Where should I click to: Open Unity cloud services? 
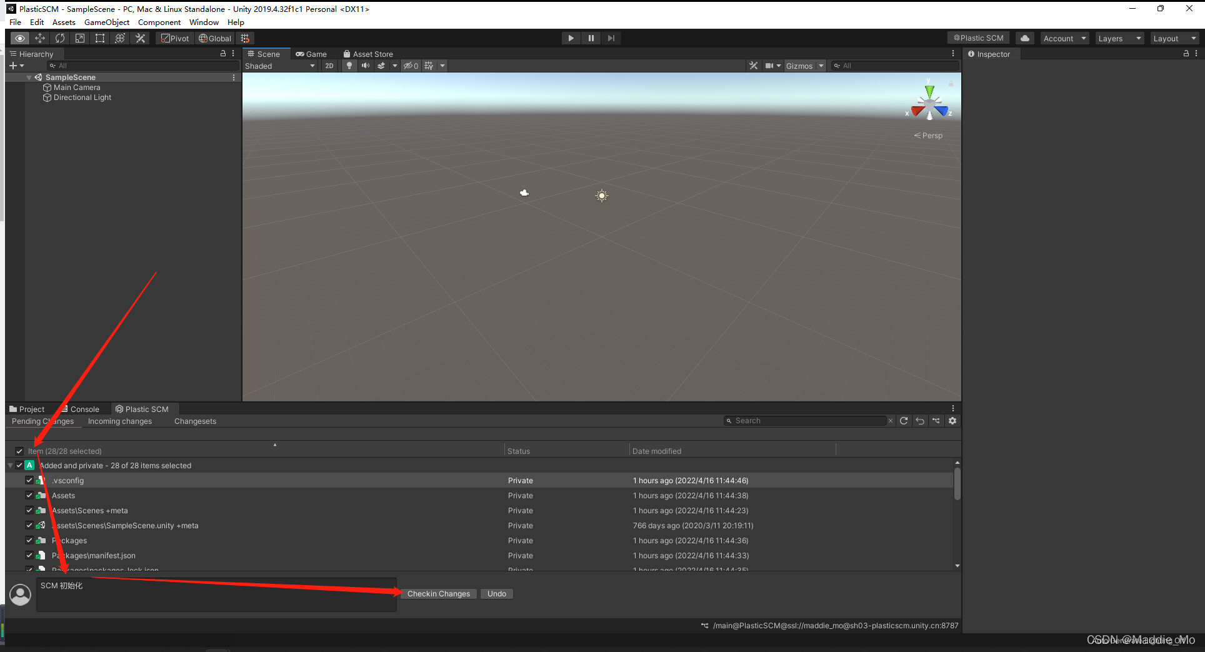[1025, 38]
